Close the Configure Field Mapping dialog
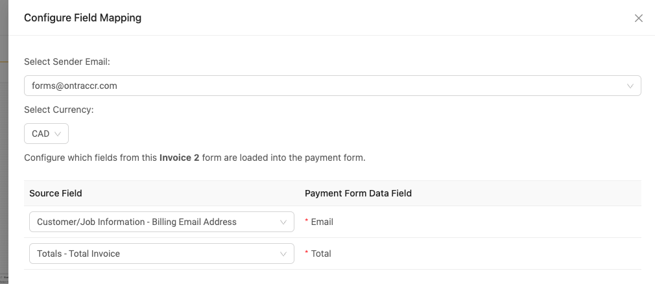Screen dimensions: 655x284 pos(638,18)
